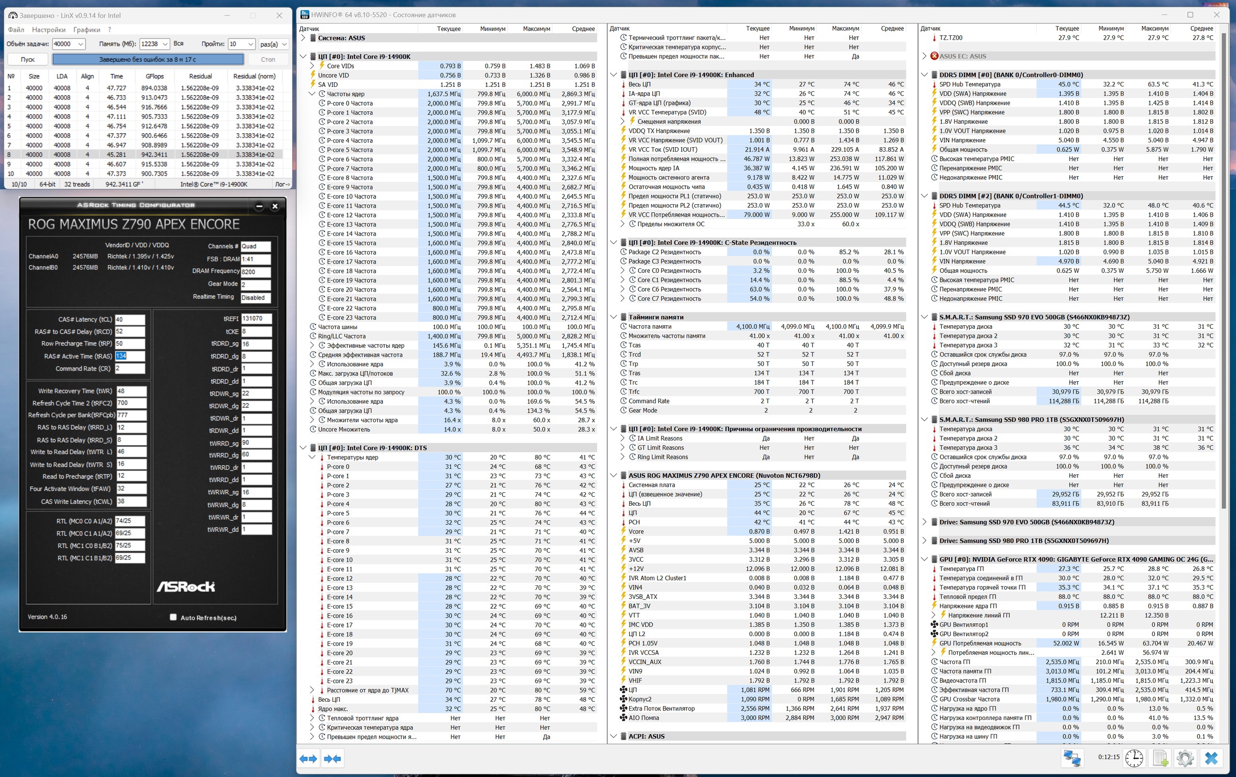Image resolution: width=1236 pixels, height=777 pixels.
Task: Open the Объём задачи size dropdown
Action: (81, 44)
